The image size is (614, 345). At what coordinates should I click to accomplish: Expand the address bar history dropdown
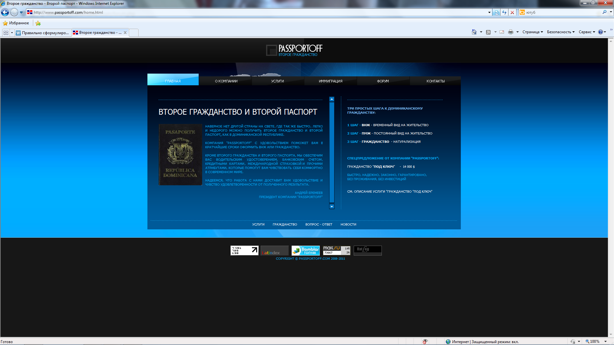click(x=489, y=12)
